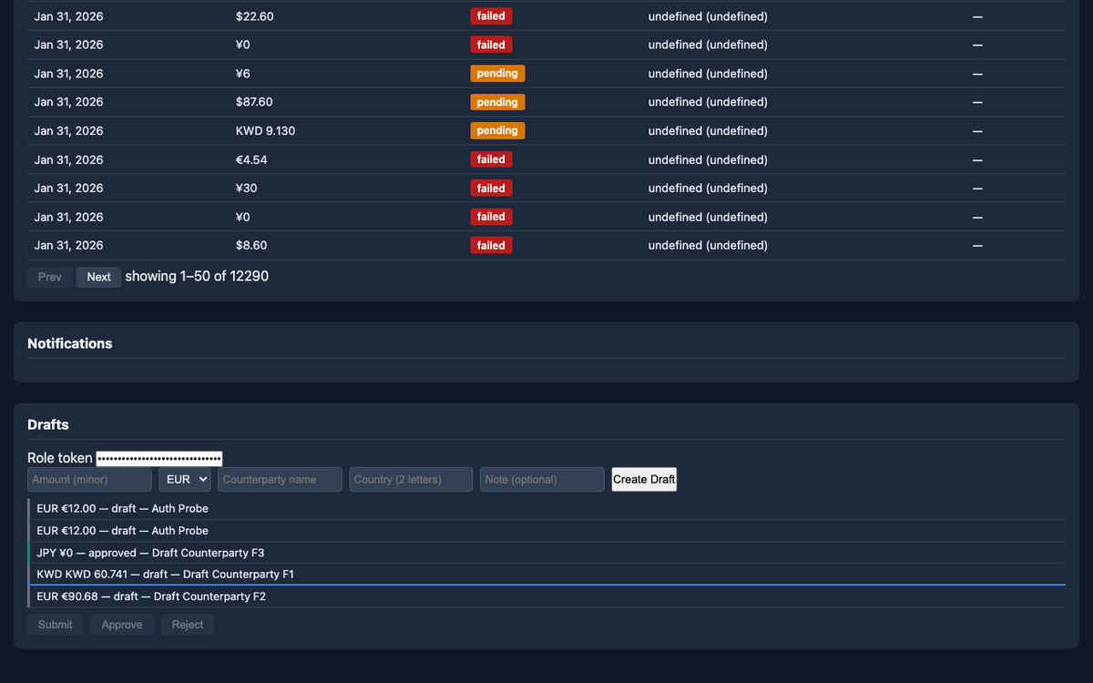1093x683 pixels.
Task: Select the KWD 60.741 Draft Counterparty F1 row
Action: pyautogui.click(x=546, y=575)
